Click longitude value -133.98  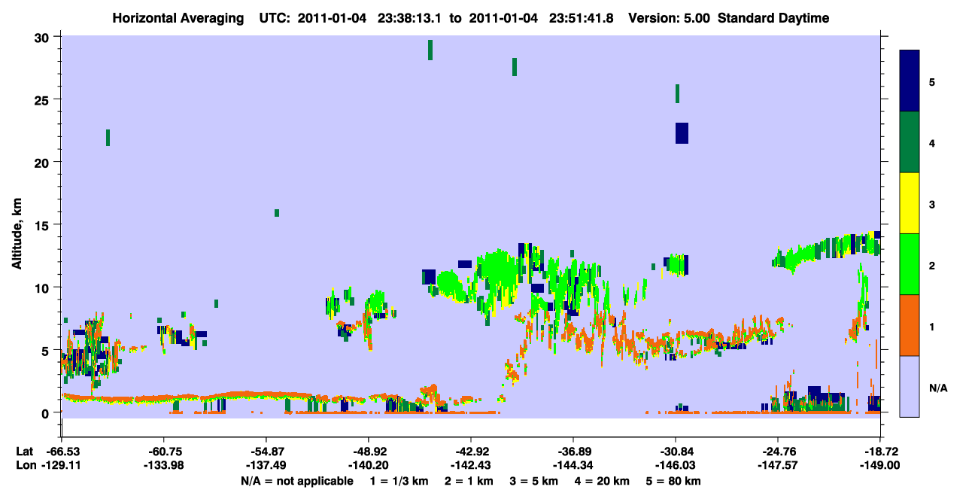164,466
